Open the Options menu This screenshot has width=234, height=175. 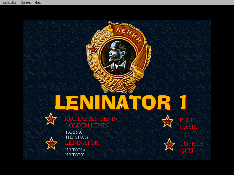[26, 3]
